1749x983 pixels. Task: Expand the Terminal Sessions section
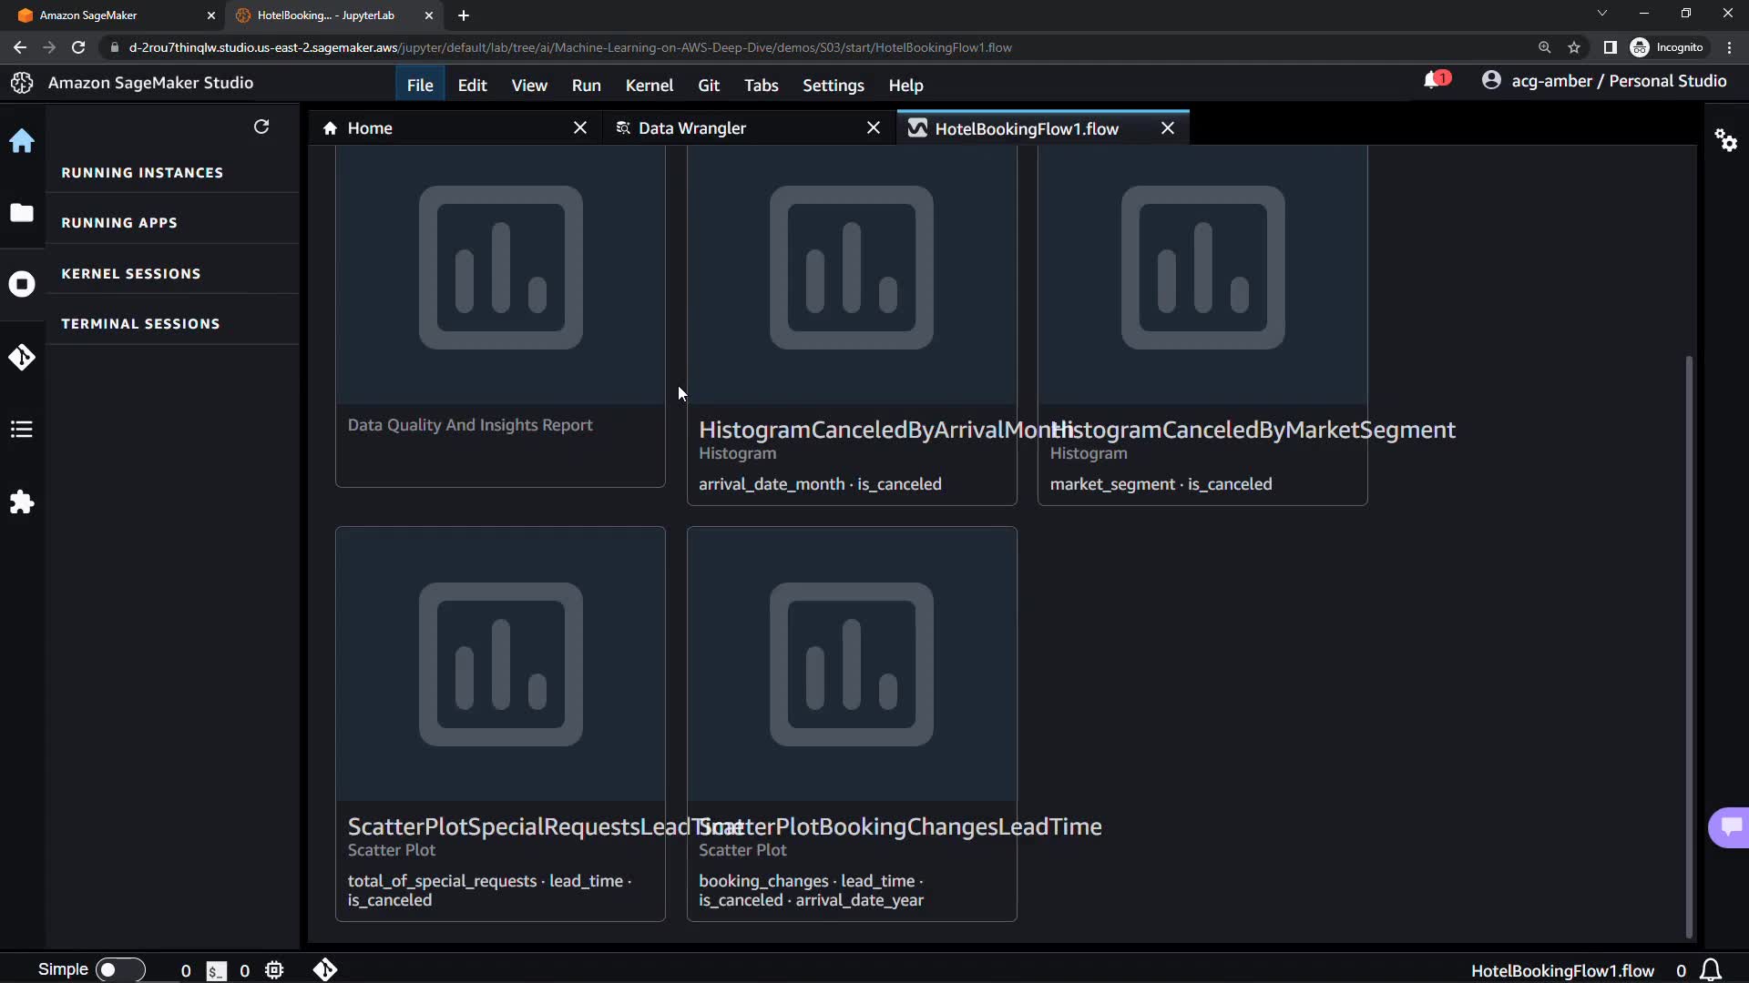[x=140, y=324]
